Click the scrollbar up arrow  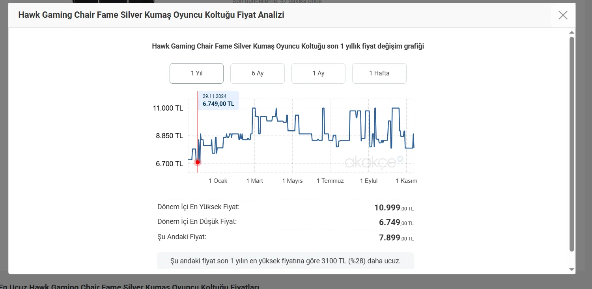571,32
